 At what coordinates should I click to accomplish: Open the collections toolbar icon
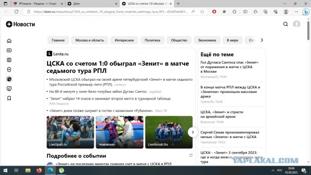click(x=265, y=12)
